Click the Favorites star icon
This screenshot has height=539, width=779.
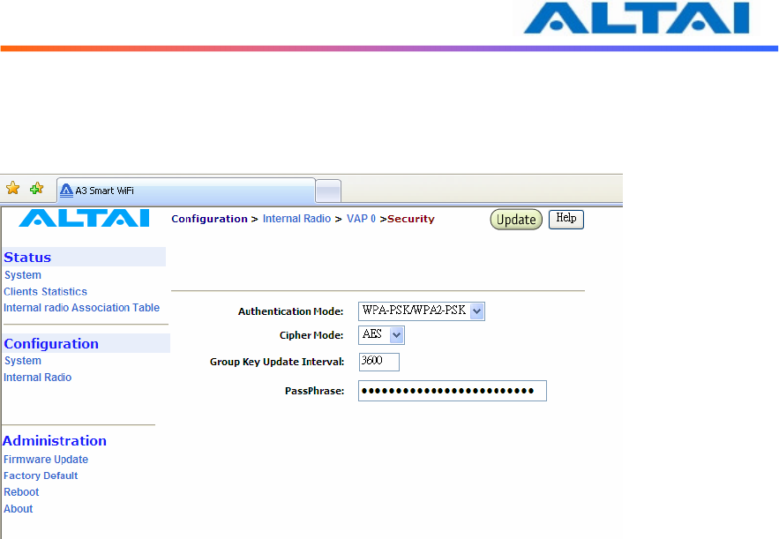pos(13,188)
